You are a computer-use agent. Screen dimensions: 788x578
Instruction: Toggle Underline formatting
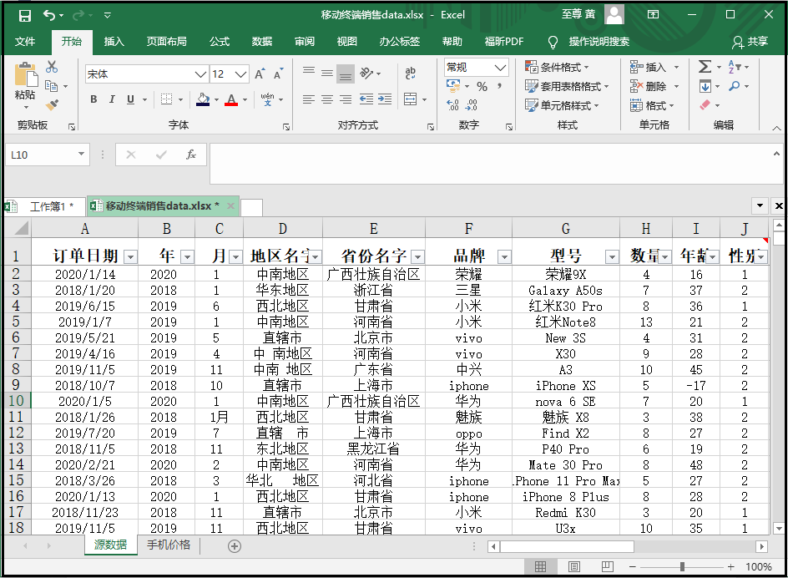pyautogui.click(x=131, y=99)
